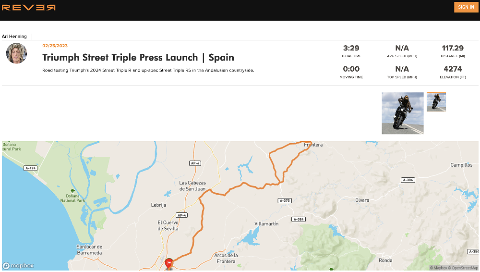The width and height of the screenshot is (480, 272).
Task: Click the Olvera town label
Action: click(x=362, y=200)
